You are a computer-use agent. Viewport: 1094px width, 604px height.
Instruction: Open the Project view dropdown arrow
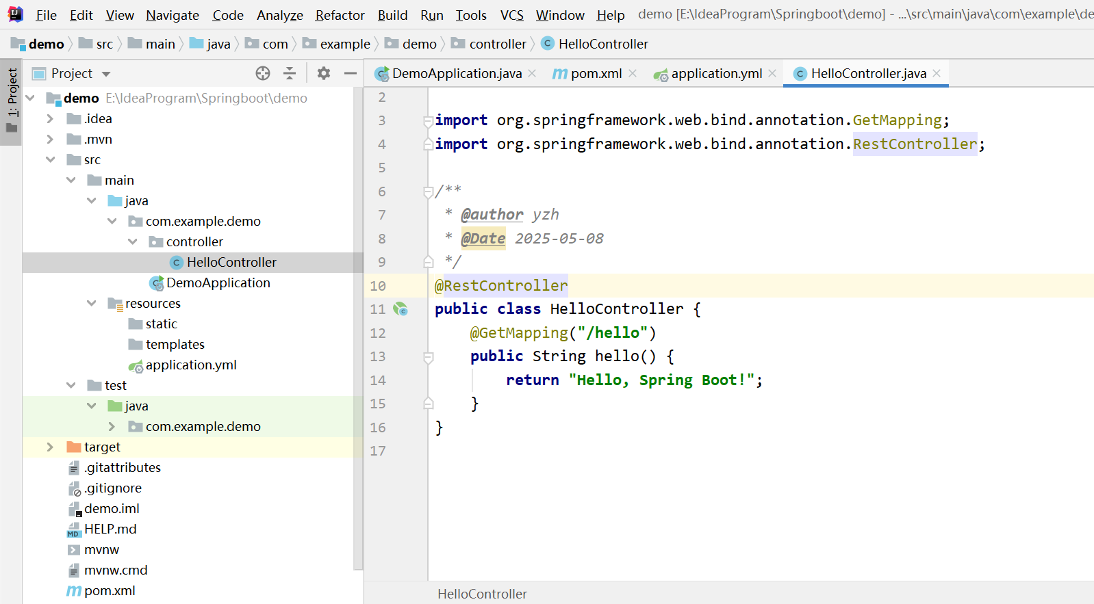point(106,74)
